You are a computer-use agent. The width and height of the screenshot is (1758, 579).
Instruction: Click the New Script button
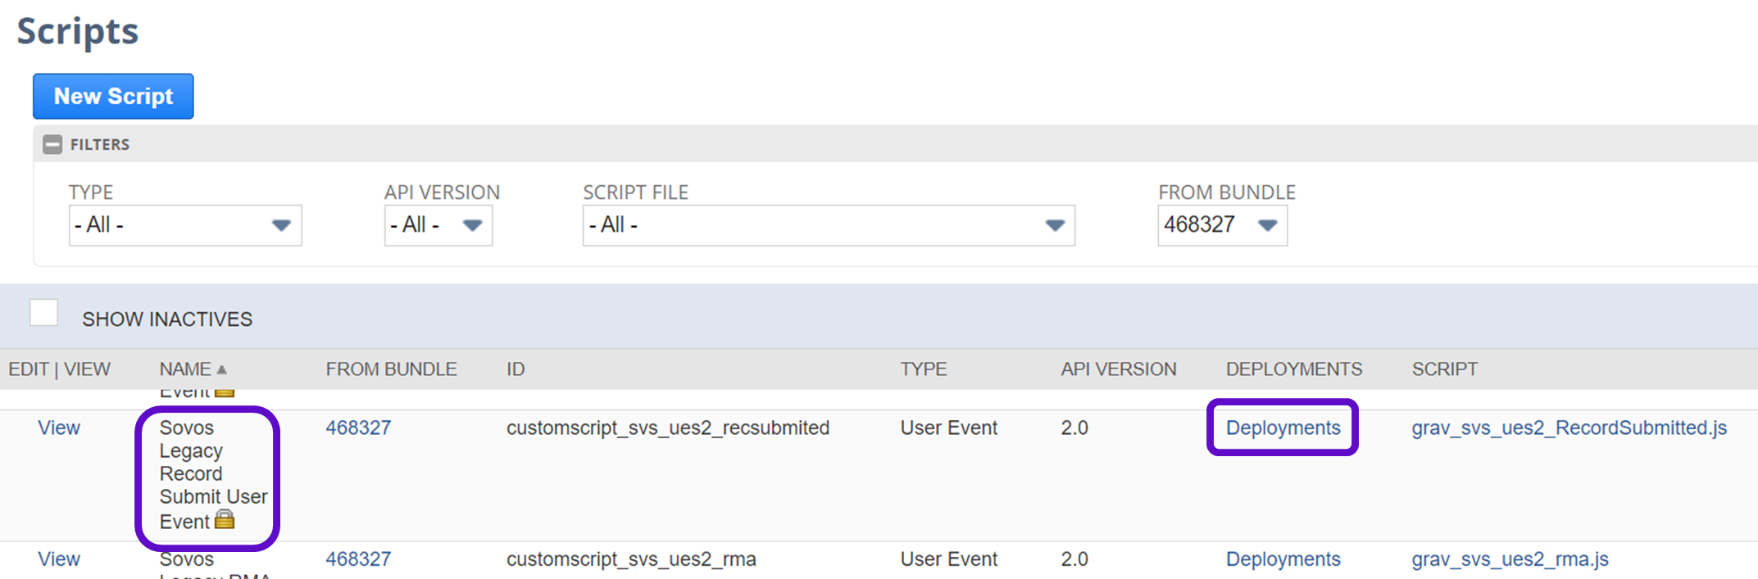[113, 97]
